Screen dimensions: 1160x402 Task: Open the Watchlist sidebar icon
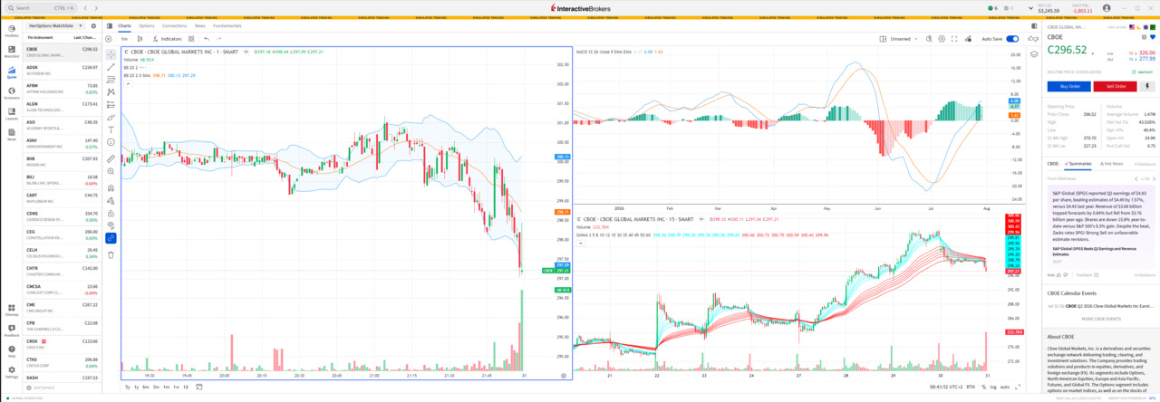[x=11, y=51]
